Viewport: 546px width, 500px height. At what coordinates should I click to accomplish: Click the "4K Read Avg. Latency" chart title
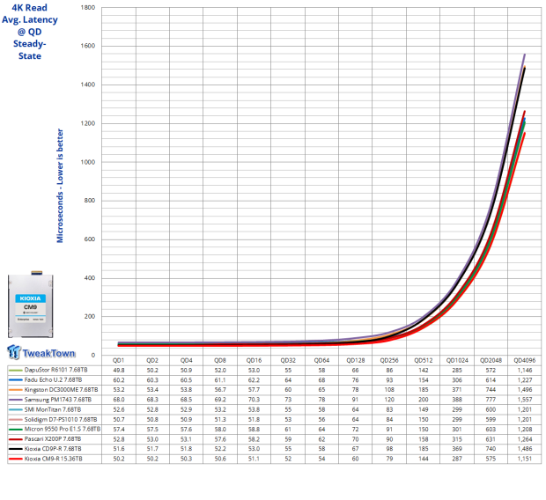(x=30, y=32)
